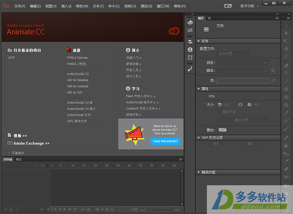Select the Selection arrow tool
293x214 pixels.
pyautogui.click(x=286, y=25)
